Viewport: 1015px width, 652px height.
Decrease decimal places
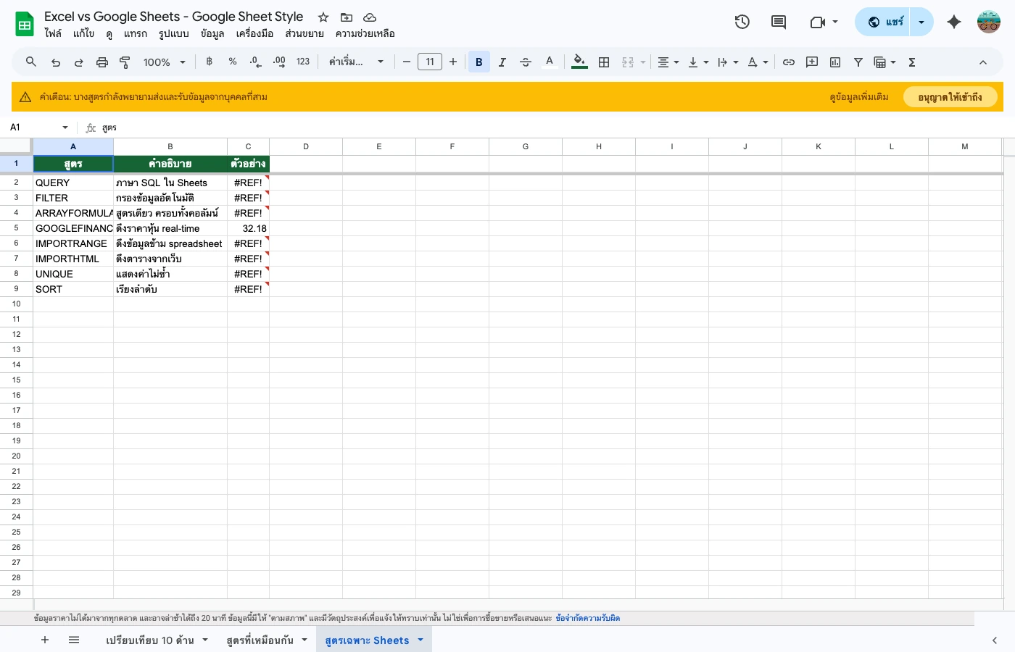[254, 62]
